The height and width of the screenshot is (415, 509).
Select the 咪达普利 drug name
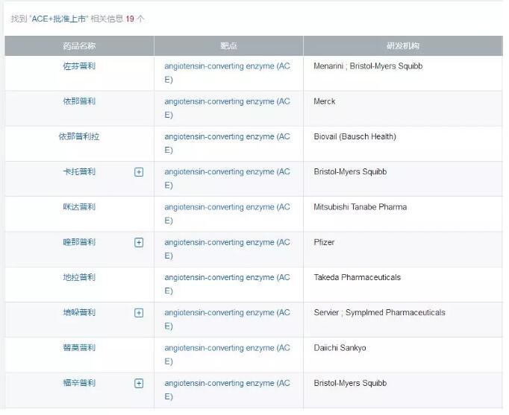tap(79, 207)
